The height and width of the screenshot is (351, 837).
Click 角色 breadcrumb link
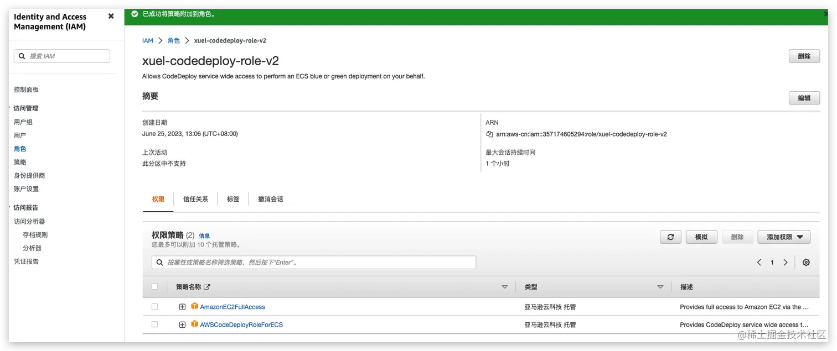point(174,41)
